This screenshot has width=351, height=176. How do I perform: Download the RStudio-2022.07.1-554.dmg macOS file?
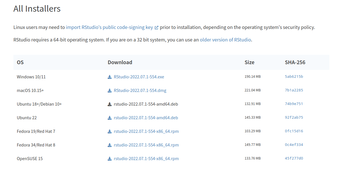click(x=140, y=91)
